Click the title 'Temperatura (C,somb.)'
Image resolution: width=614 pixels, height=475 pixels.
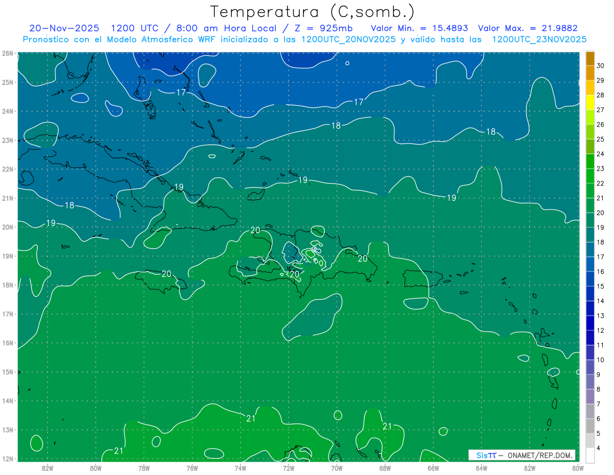pyautogui.click(x=313, y=12)
